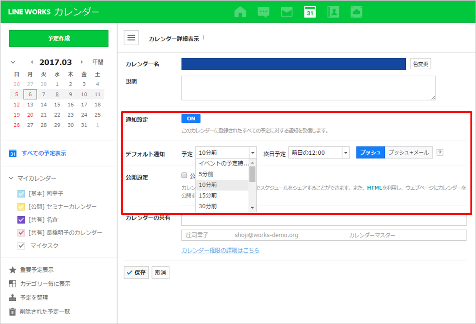Viewport: 476px width, 324px height.
Task: Select 15分前 from the dropdown list
Action: (x=208, y=196)
